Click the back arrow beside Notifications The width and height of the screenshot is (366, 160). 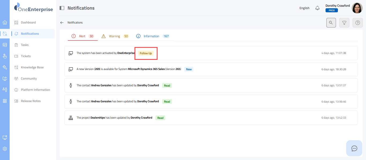point(62,23)
